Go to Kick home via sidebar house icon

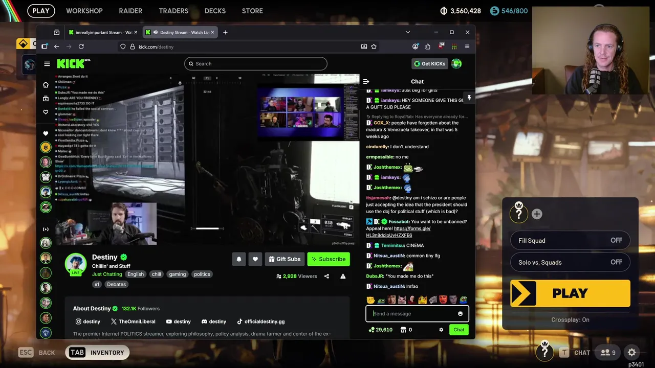pos(46,85)
